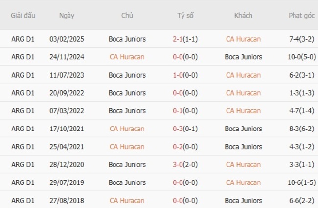Click the Tỷ số column header
This screenshot has height=208, width=318.
[x=185, y=15]
